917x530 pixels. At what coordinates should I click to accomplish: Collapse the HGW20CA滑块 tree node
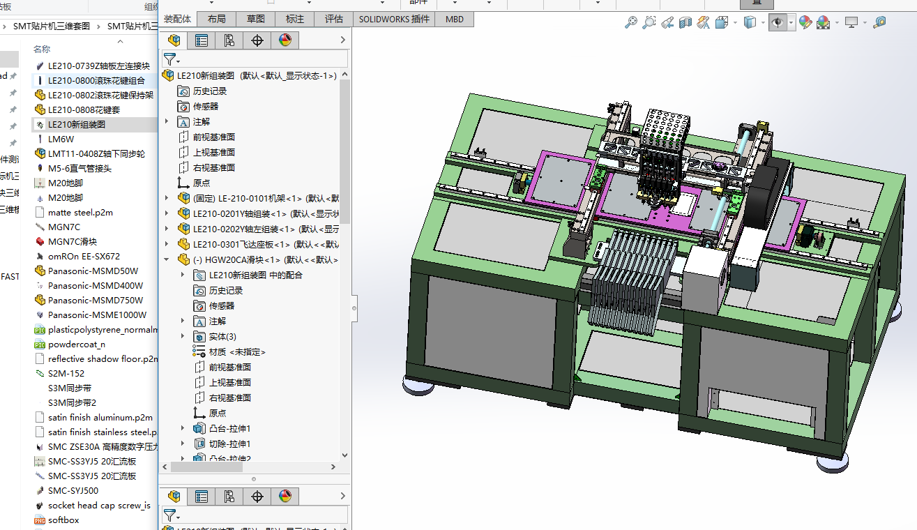click(167, 259)
